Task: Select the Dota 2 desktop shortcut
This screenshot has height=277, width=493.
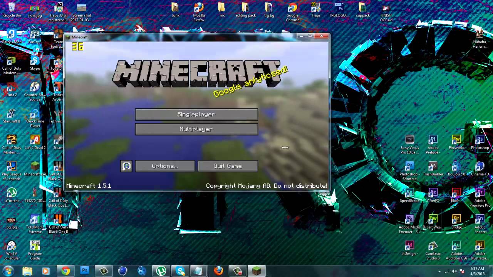Action: pos(12,90)
